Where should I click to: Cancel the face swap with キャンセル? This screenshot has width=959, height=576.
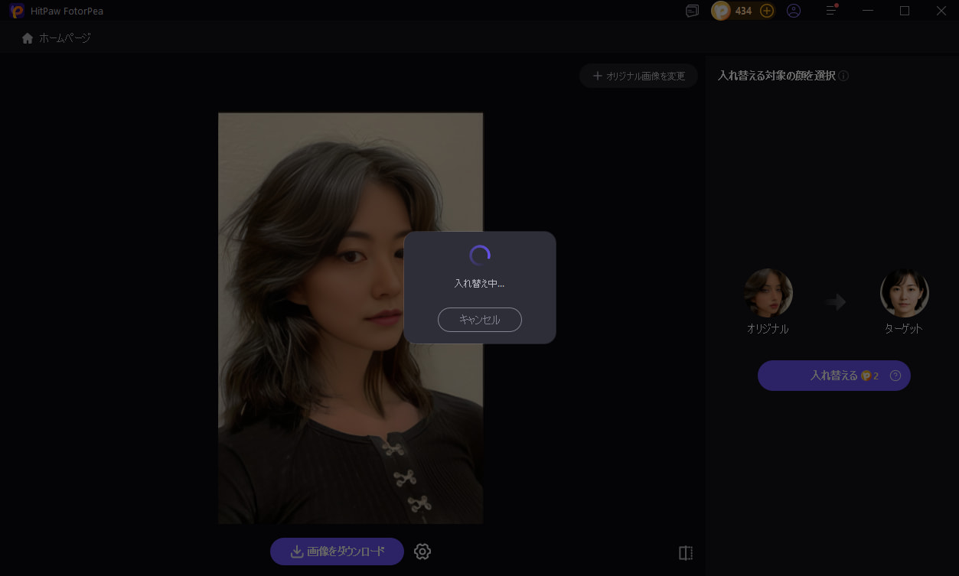coord(479,320)
